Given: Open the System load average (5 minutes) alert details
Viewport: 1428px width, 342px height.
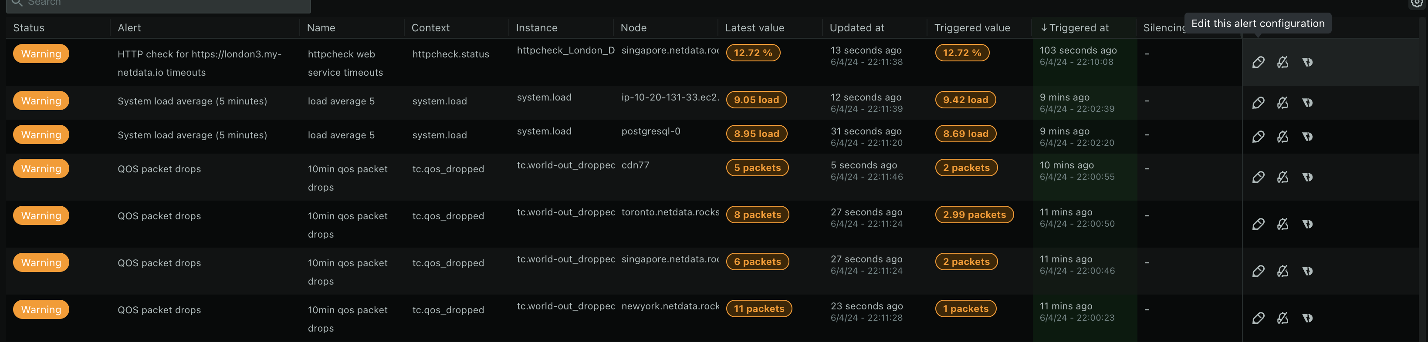Looking at the screenshot, I should 192,101.
